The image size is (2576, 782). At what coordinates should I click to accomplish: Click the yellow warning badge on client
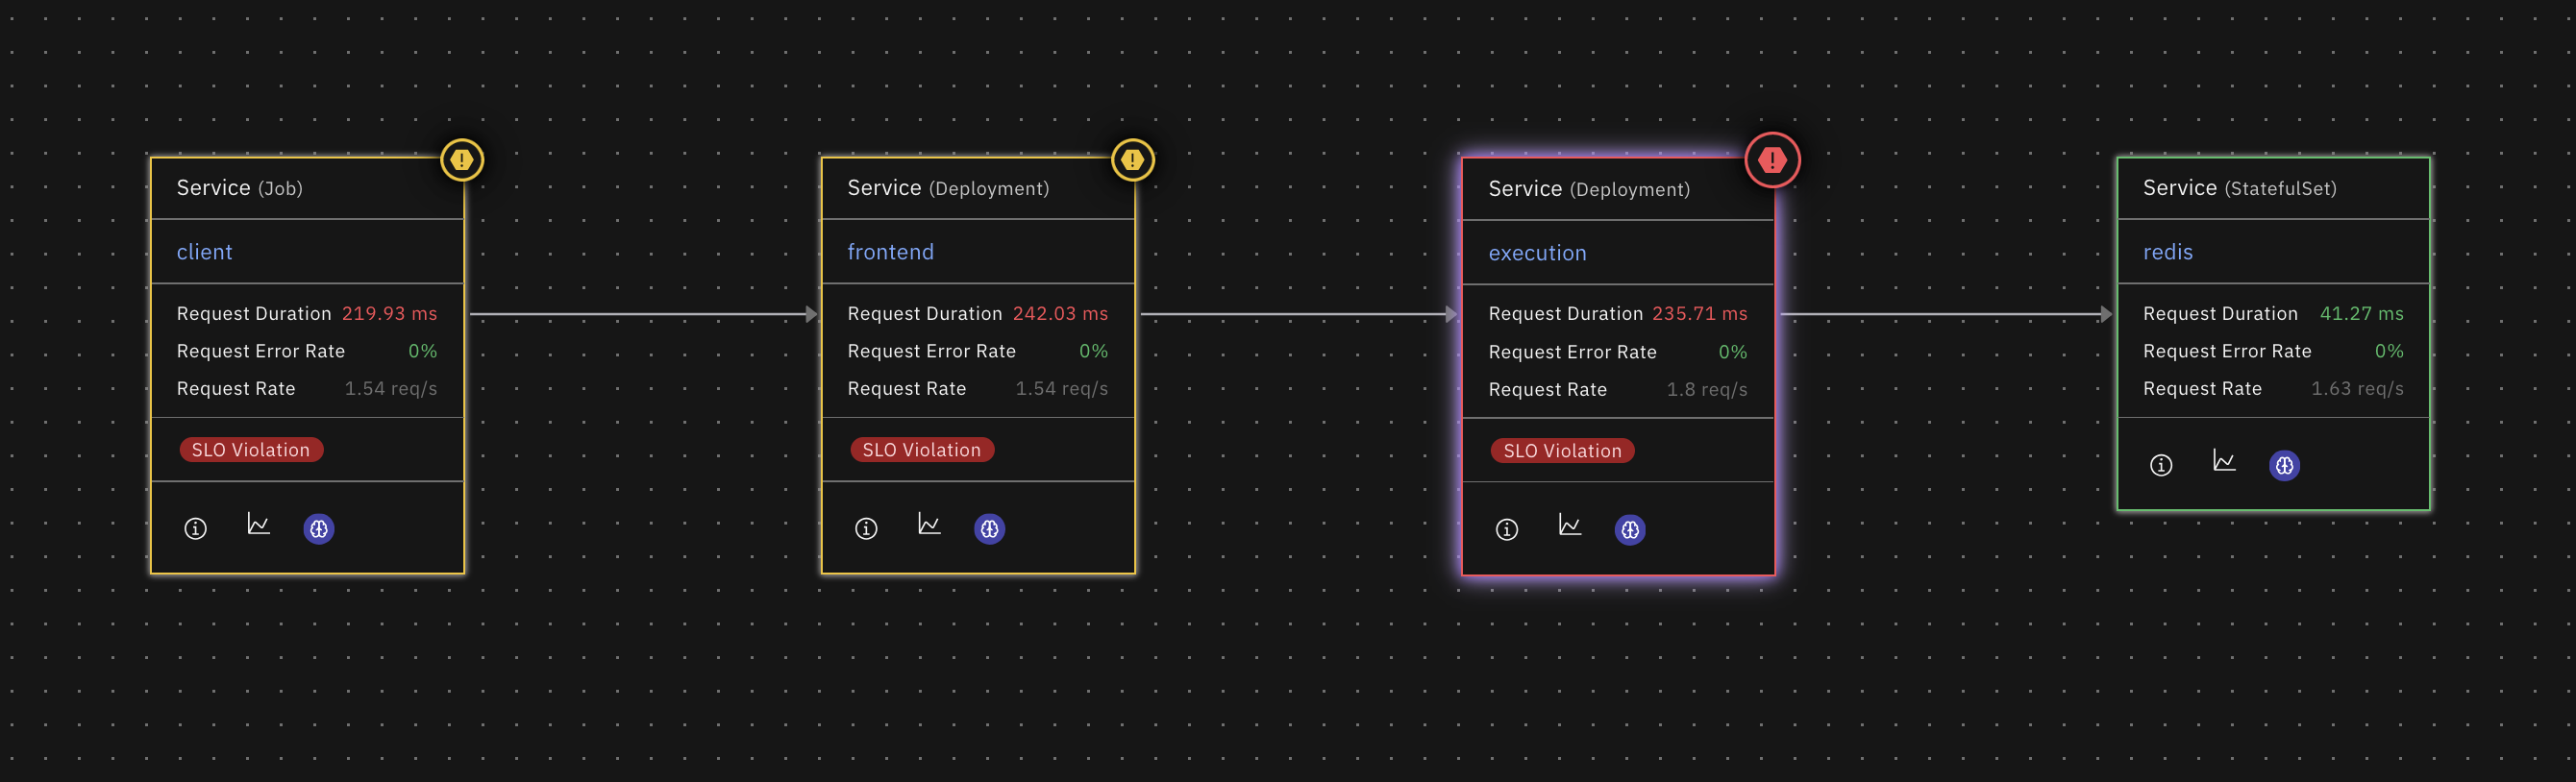coord(462,160)
